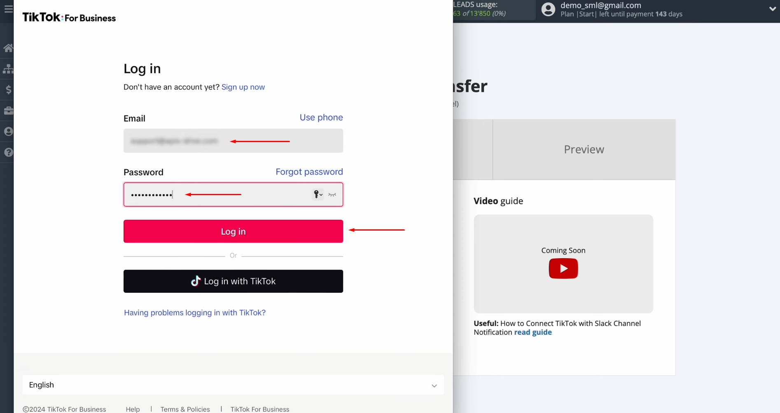Open the help question mark icon

click(8, 152)
